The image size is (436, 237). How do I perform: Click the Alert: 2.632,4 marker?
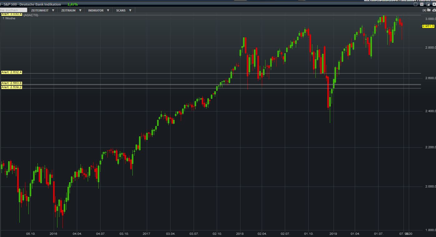point(11,72)
